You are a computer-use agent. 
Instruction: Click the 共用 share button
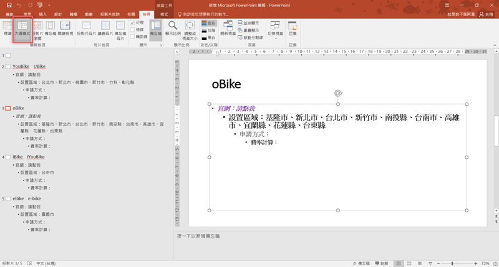click(x=485, y=13)
